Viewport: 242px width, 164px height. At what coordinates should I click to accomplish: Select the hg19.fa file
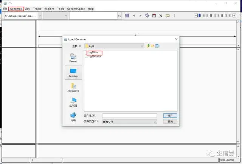pos(93,53)
